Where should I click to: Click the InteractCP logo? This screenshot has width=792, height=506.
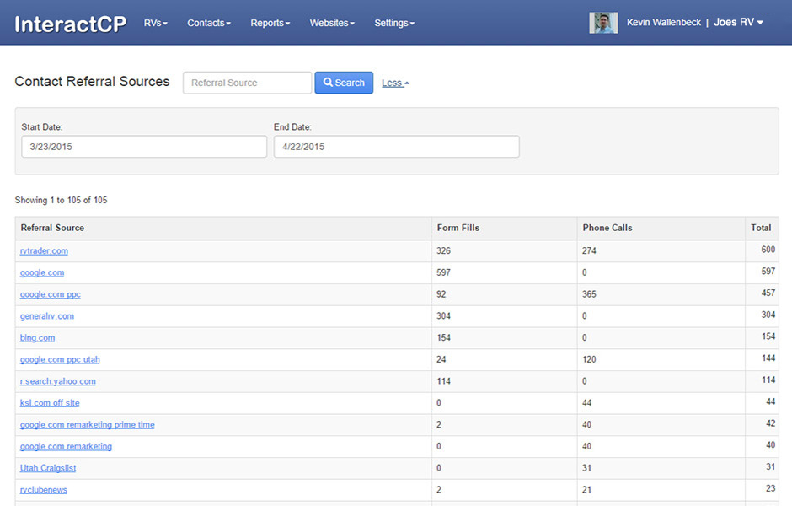point(70,24)
